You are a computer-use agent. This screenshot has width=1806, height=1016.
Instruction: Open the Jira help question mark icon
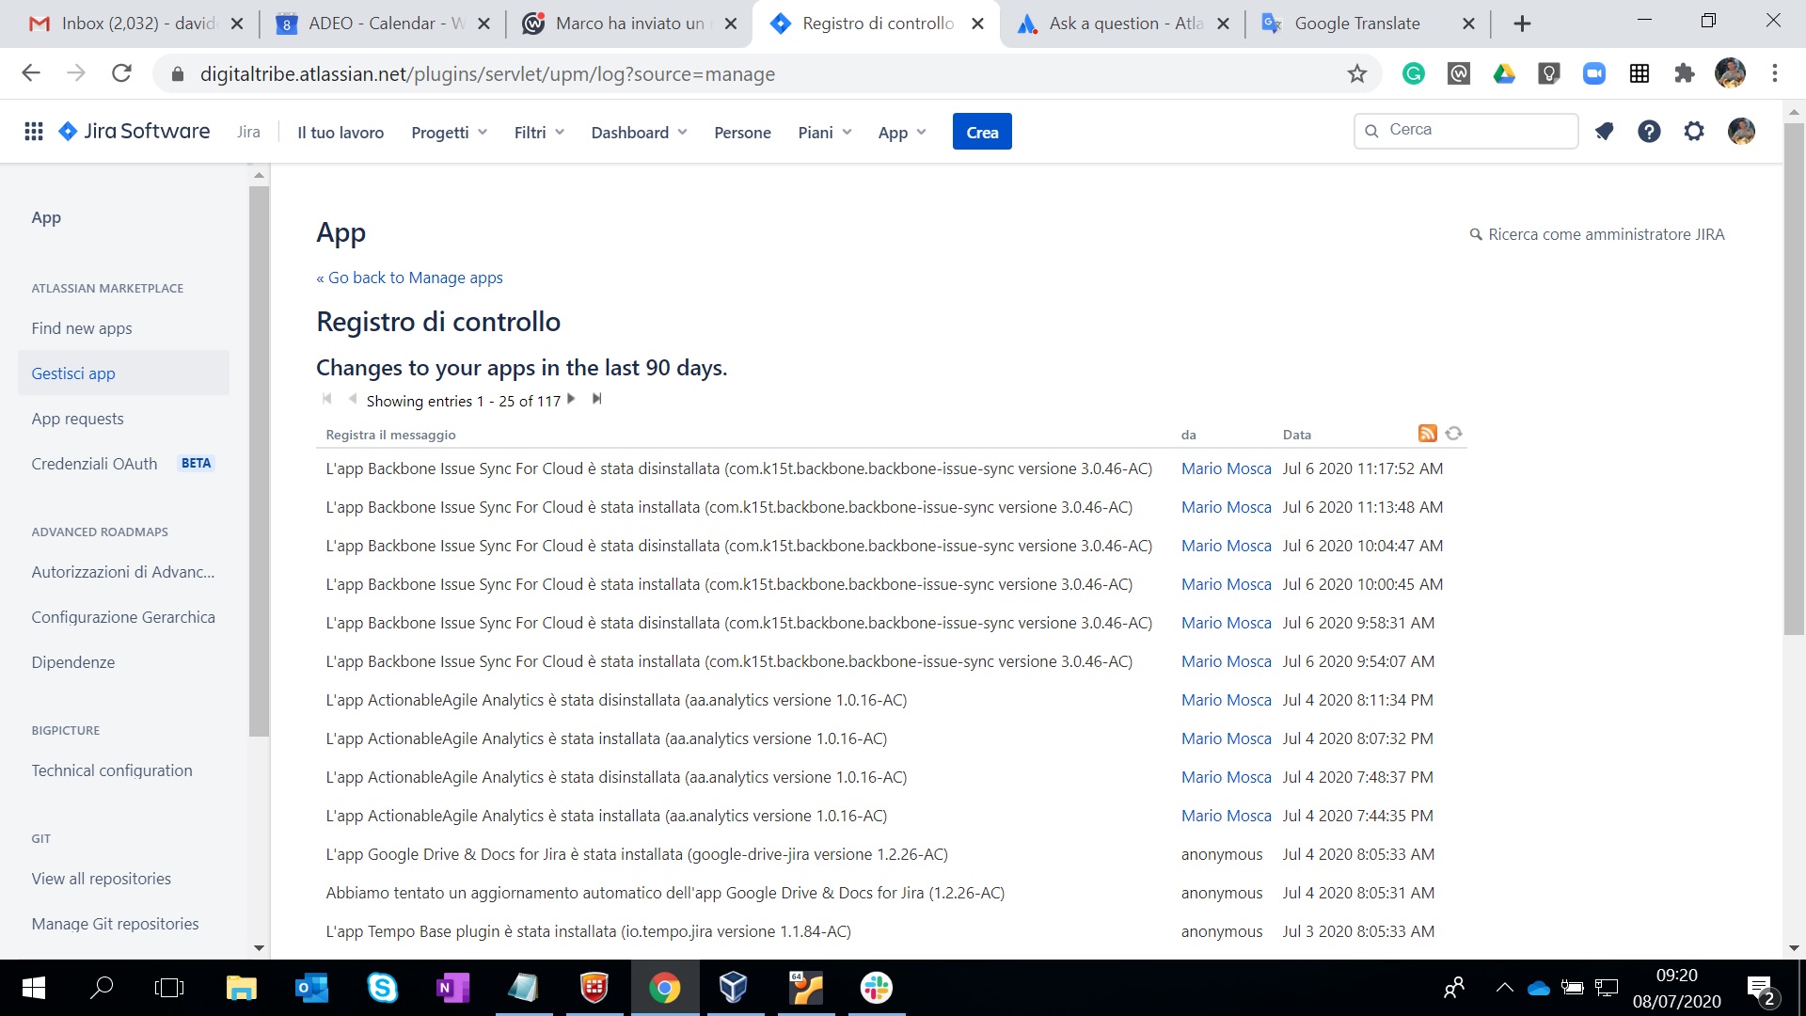[x=1649, y=132]
